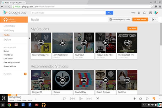The width and height of the screenshot is (162, 108).
Task: Open Shared with me playlist
Action: tap(10, 66)
